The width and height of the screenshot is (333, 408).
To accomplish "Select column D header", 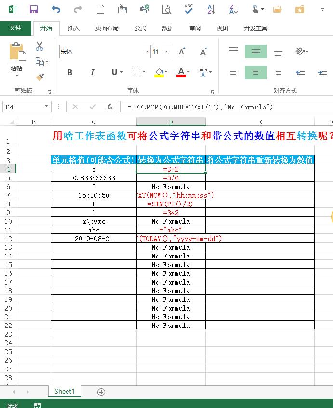I will coord(171,122).
